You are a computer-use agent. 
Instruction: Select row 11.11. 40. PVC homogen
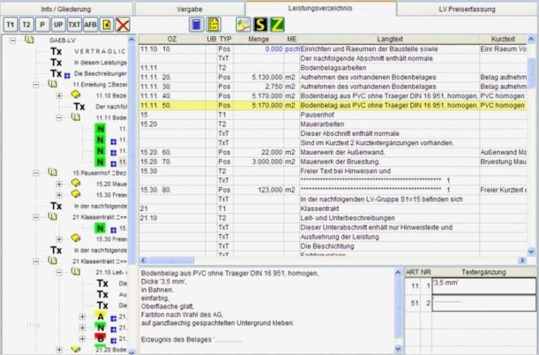tap(333, 96)
